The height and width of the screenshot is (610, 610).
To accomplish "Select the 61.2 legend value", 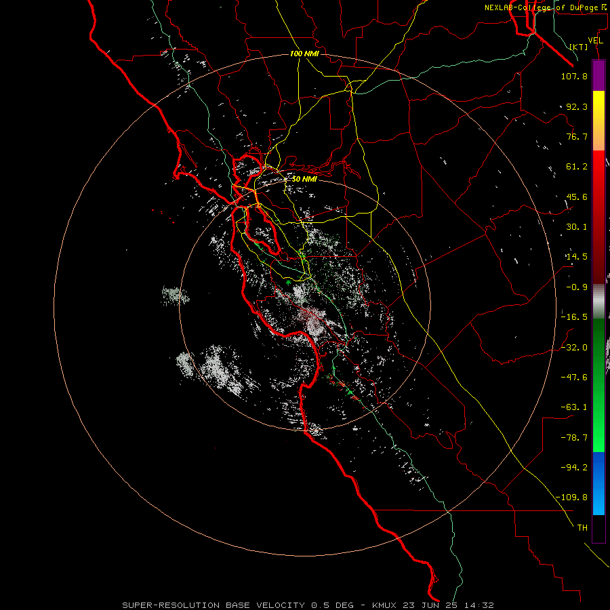I will point(577,167).
